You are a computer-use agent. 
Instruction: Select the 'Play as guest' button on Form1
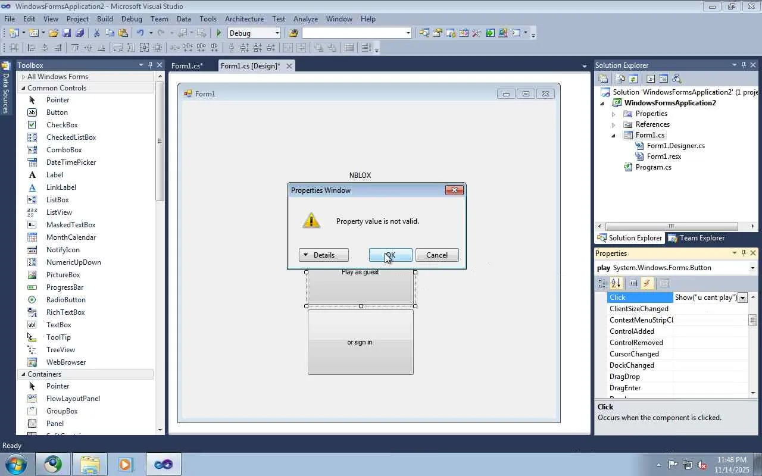[361, 288]
